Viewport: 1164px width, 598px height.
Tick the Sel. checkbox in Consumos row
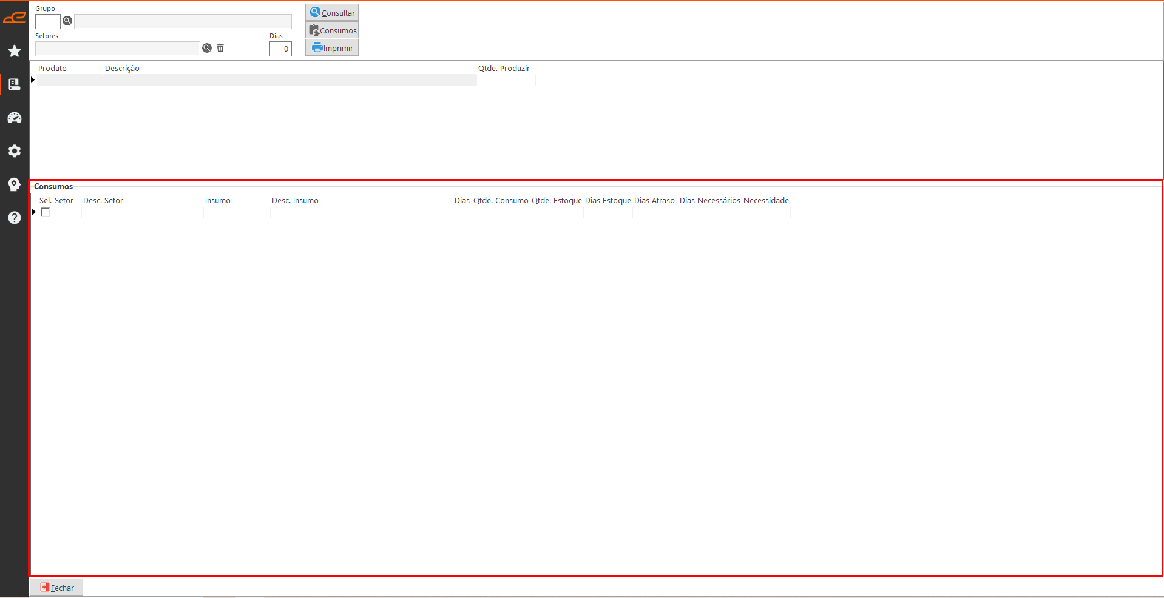(x=46, y=212)
